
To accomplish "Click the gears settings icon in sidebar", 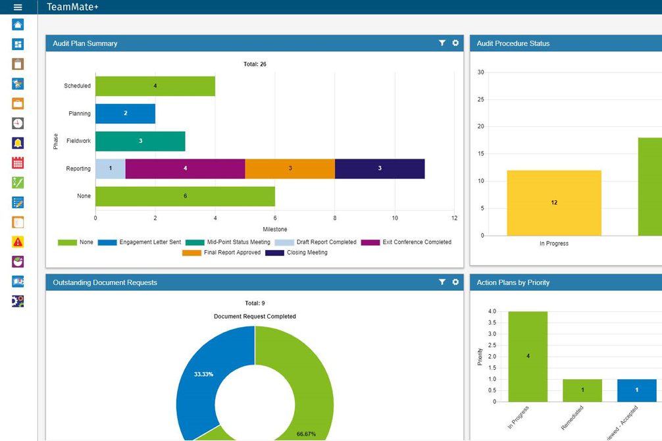I will [x=18, y=301].
